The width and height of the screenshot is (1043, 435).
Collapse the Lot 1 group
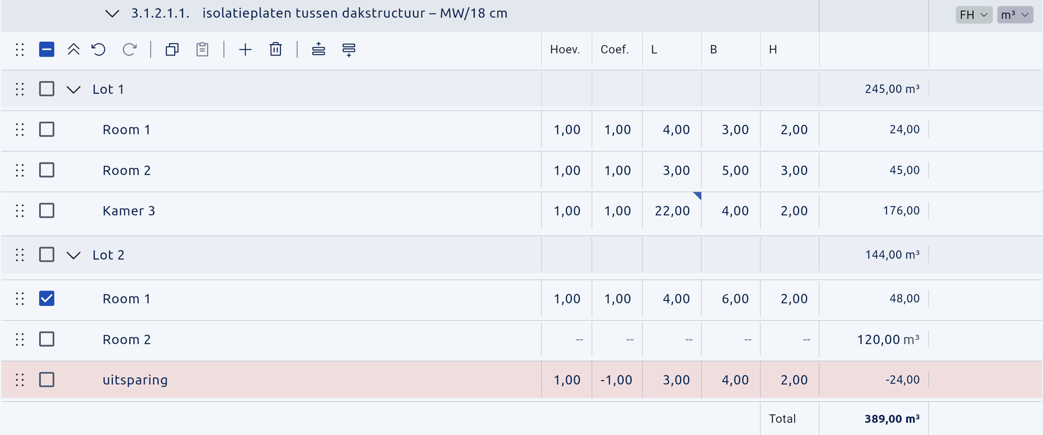74,90
